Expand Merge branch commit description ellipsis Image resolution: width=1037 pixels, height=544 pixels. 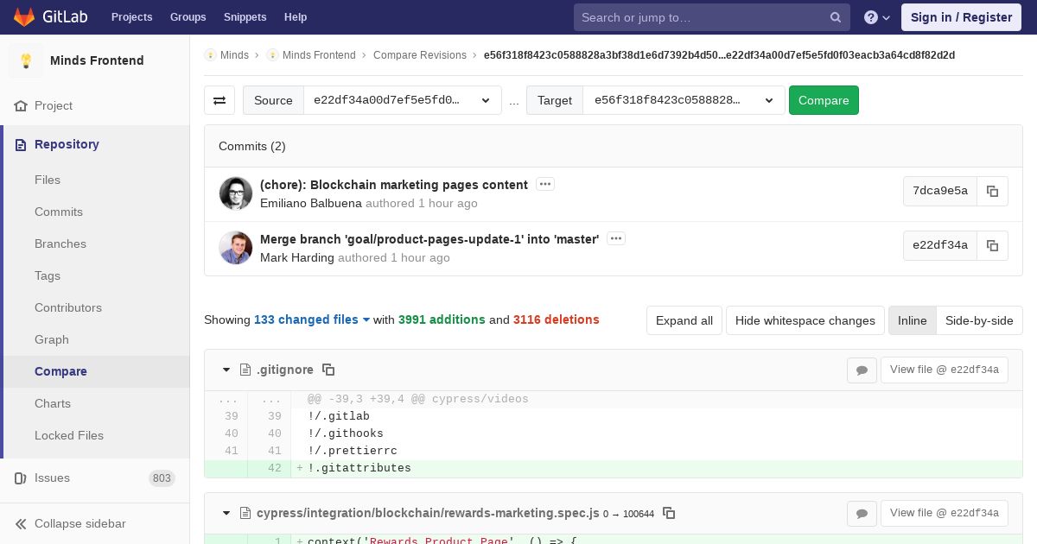(x=615, y=238)
